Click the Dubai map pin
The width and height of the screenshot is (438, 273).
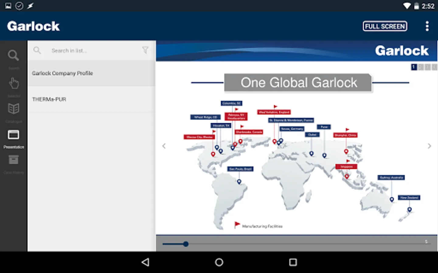coord(311,154)
